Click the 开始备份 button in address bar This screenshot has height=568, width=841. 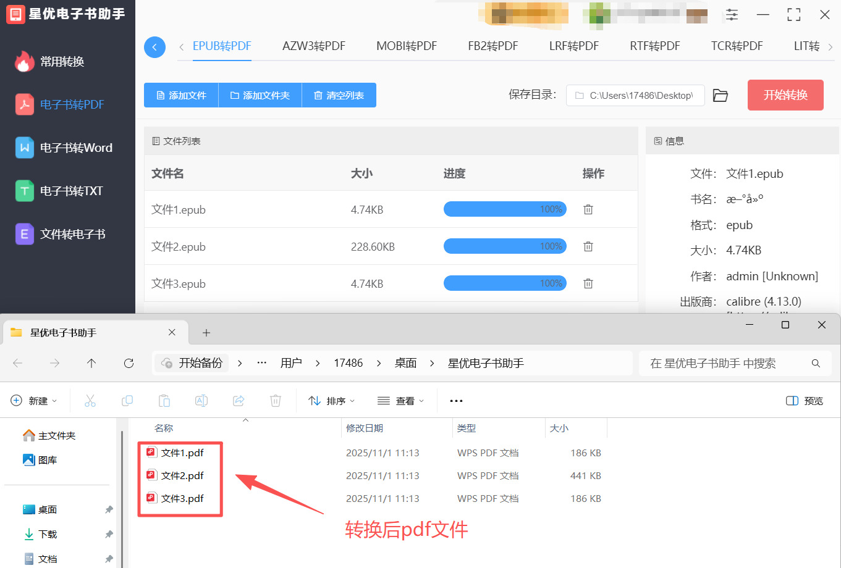pyautogui.click(x=192, y=363)
